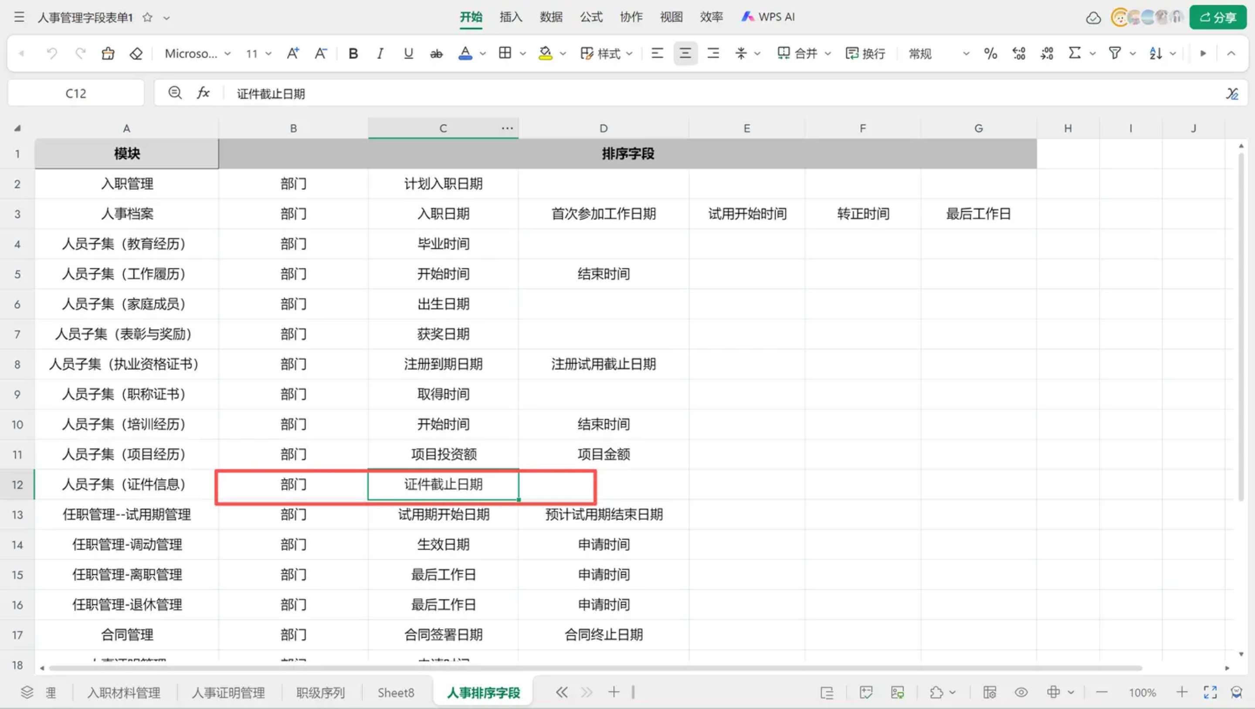The image size is (1255, 709).
Task: Open the 合并 merge cells dropdown arrow
Action: 828,53
